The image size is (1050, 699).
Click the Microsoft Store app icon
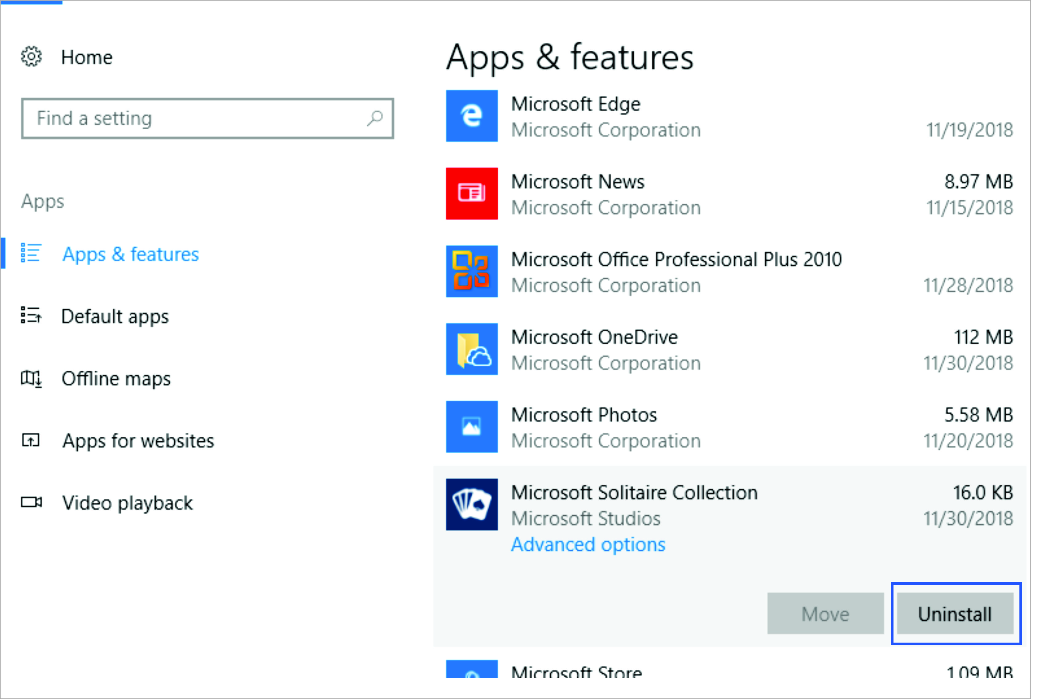pyautogui.click(x=472, y=669)
